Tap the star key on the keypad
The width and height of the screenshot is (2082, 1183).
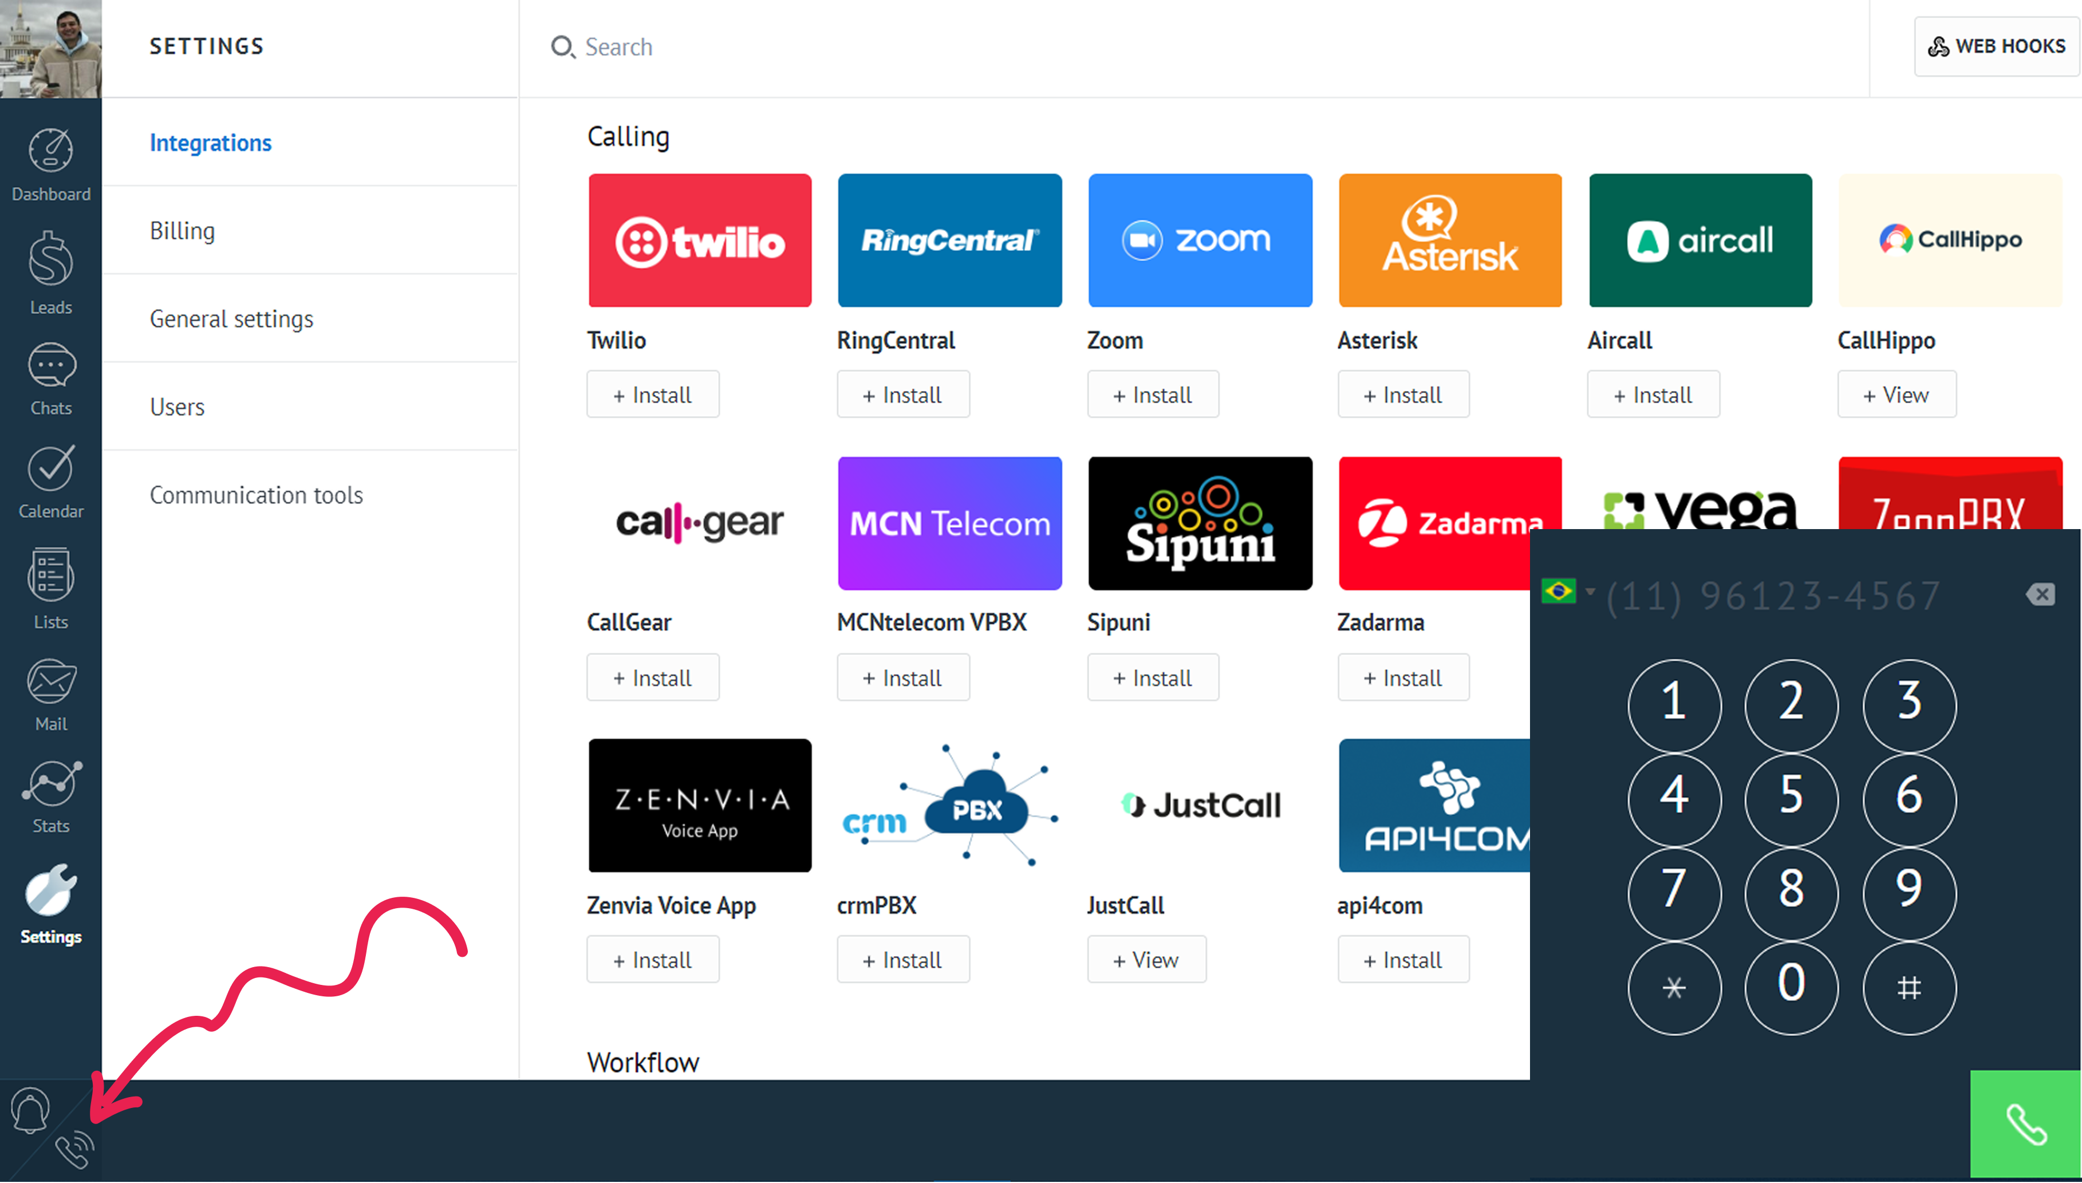(1674, 988)
